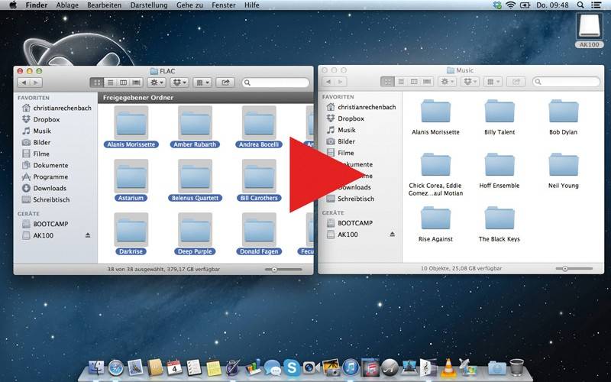
Task: Open the yellow Notes app in Dock
Action: pyautogui.click(x=214, y=368)
